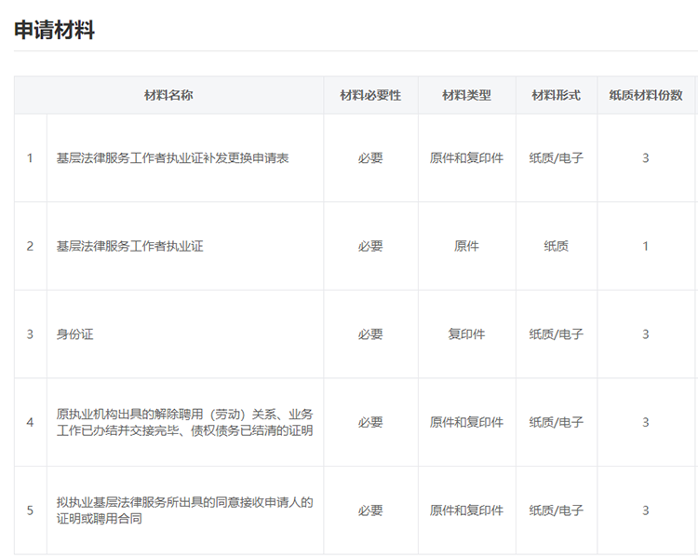This screenshot has width=698, height=558.
Task: Click the 材料名称 column header
Action: (x=168, y=95)
